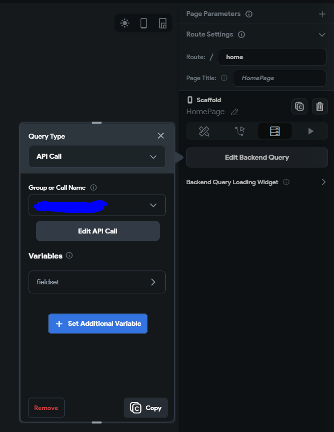Click Set Additional Variable
Viewport: 334px width, 432px height.
pyautogui.click(x=98, y=323)
